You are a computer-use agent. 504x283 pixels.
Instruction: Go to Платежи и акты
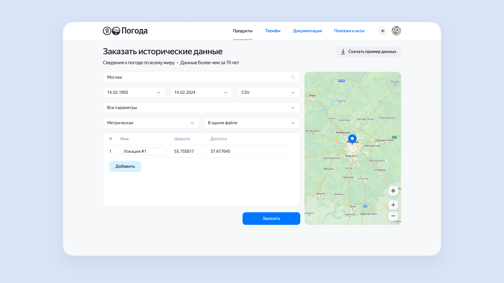(349, 31)
